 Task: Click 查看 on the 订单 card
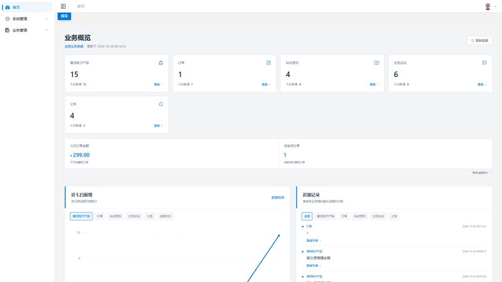(x=266, y=85)
